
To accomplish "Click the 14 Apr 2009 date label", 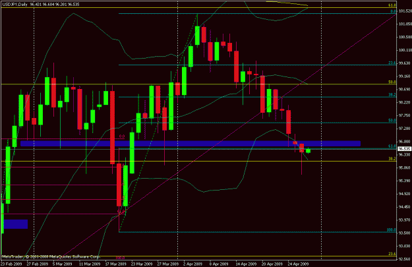I will 246,264.
